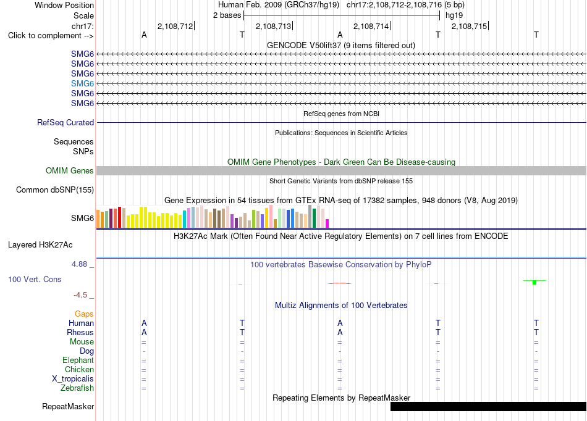587x421 pixels.
Task: Click the Layered H3K27Ac track label
Action: pos(40,245)
